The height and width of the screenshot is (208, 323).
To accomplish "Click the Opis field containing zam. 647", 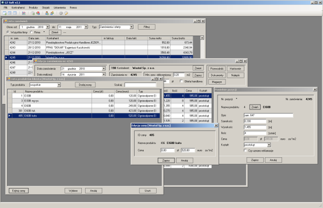I will (269, 115).
